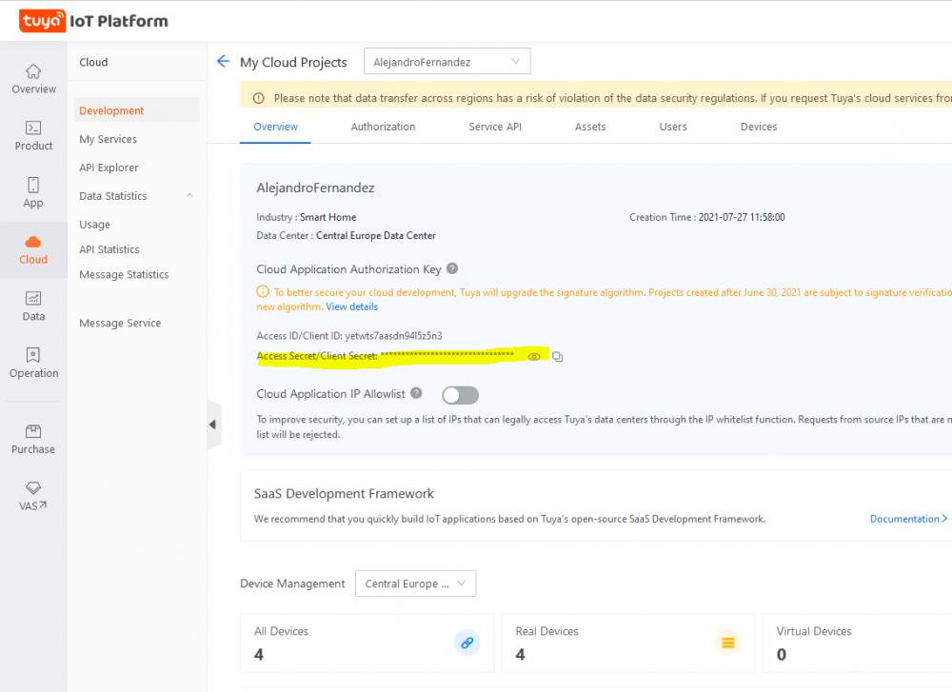Image resolution: width=952 pixels, height=692 pixels.
Task: Open VAS diamond icon
Action: point(33,487)
